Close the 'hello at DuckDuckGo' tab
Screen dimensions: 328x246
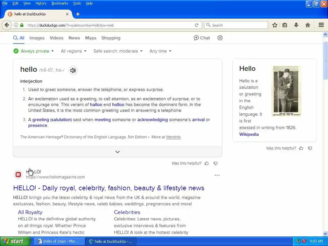(67, 14)
